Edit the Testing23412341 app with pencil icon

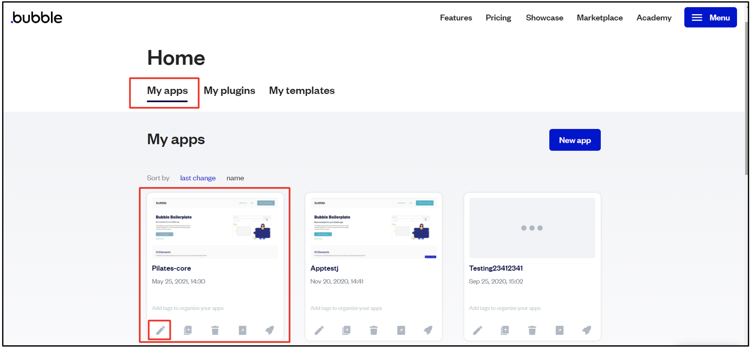[x=477, y=330]
